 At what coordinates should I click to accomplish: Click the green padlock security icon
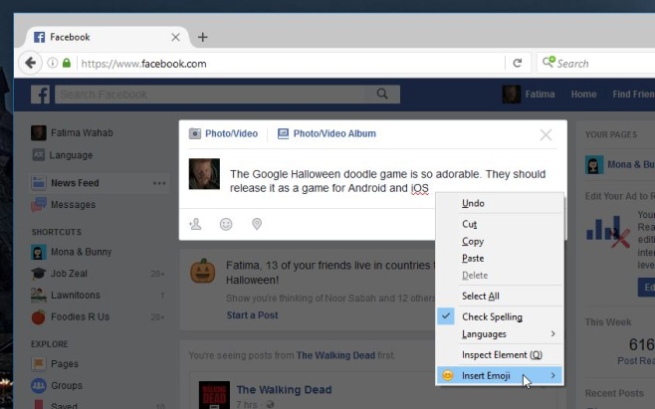(x=67, y=63)
